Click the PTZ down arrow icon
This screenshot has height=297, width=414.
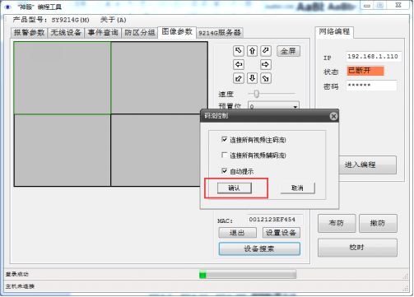pyautogui.click(x=252, y=78)
